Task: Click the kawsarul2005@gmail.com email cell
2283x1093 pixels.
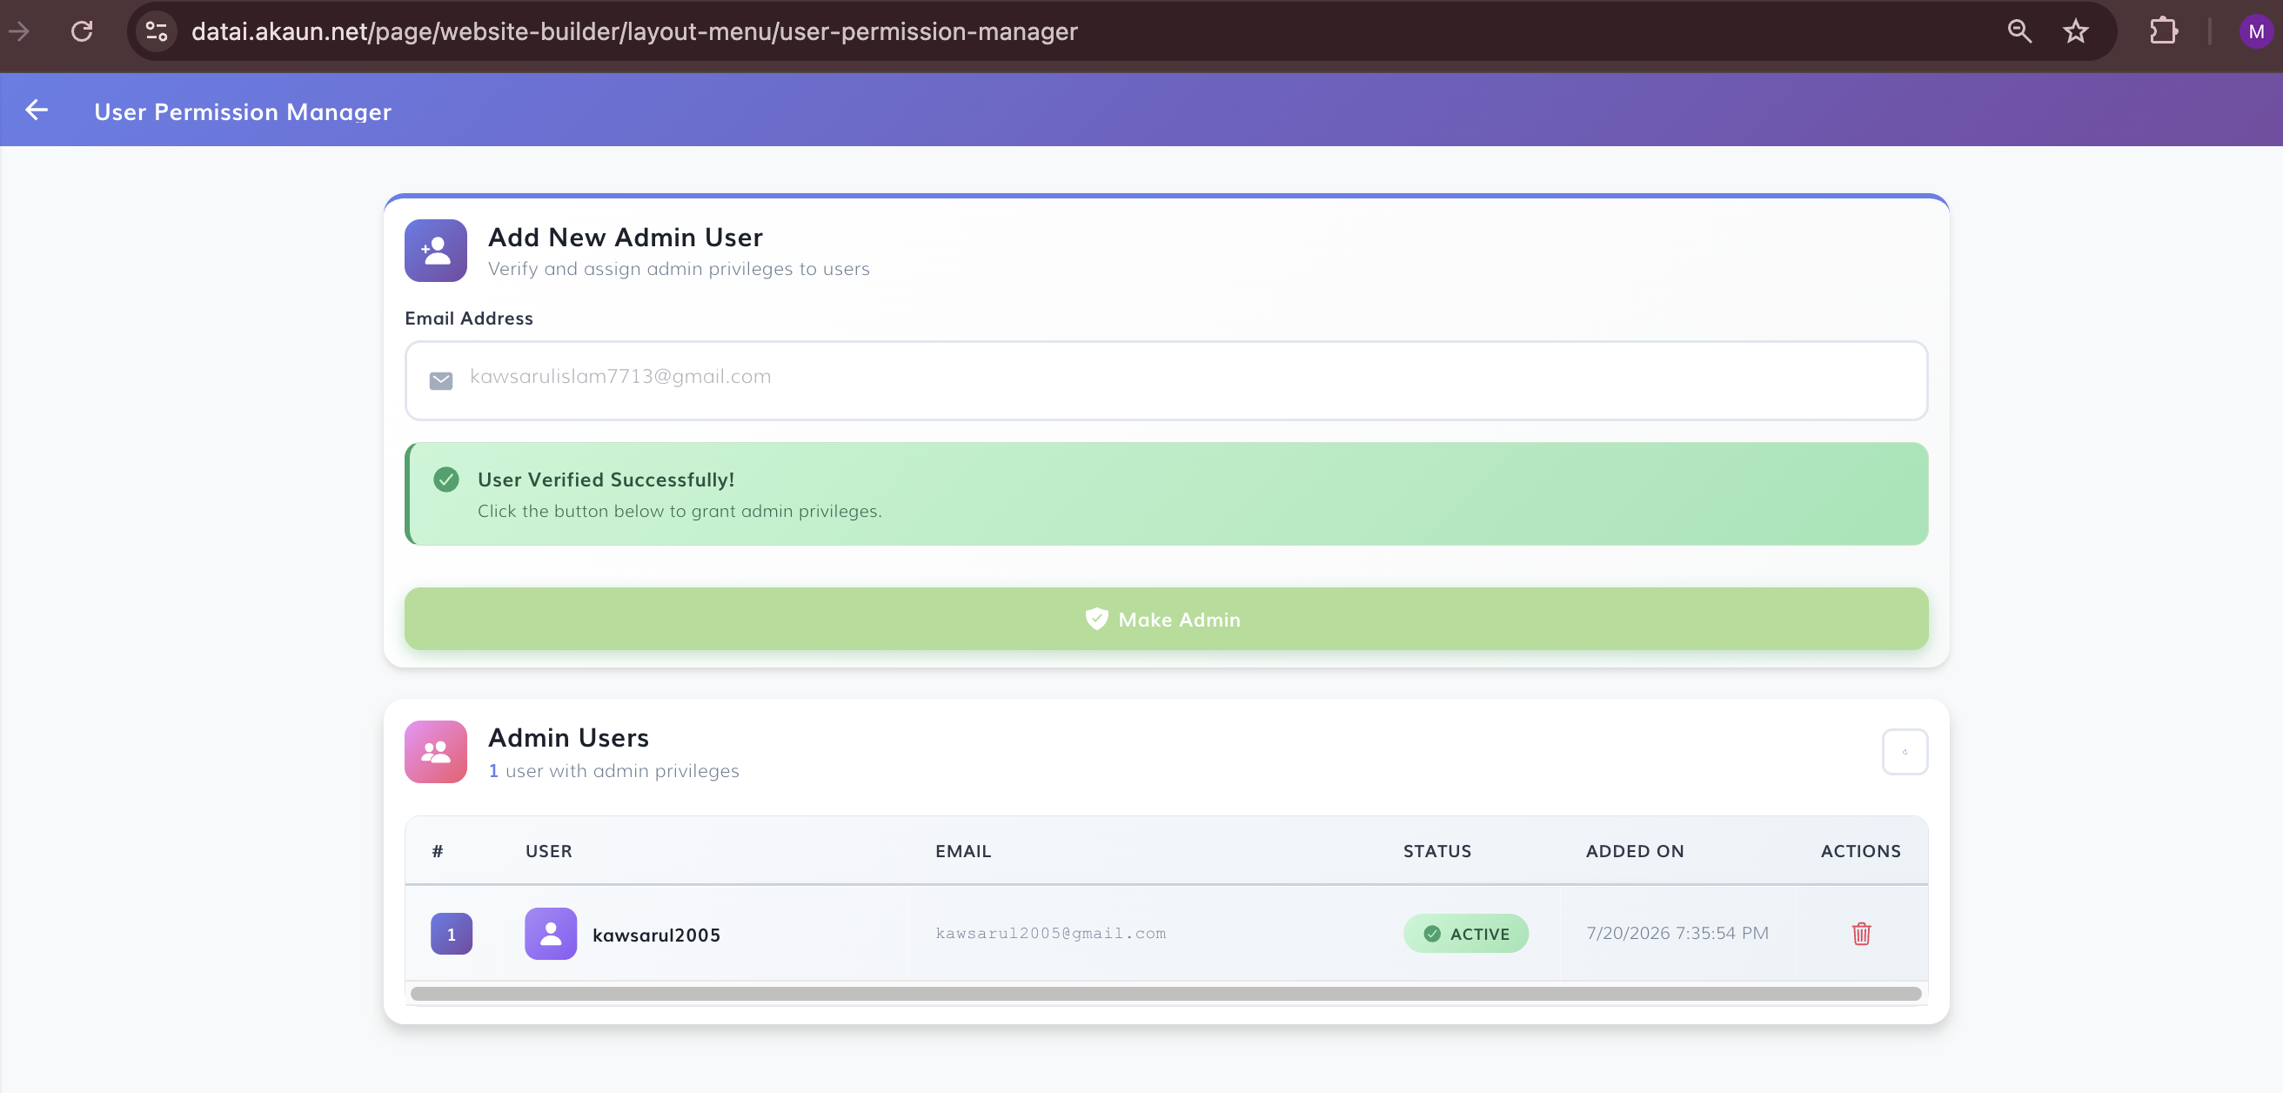Action: (x=1050, y=934)
